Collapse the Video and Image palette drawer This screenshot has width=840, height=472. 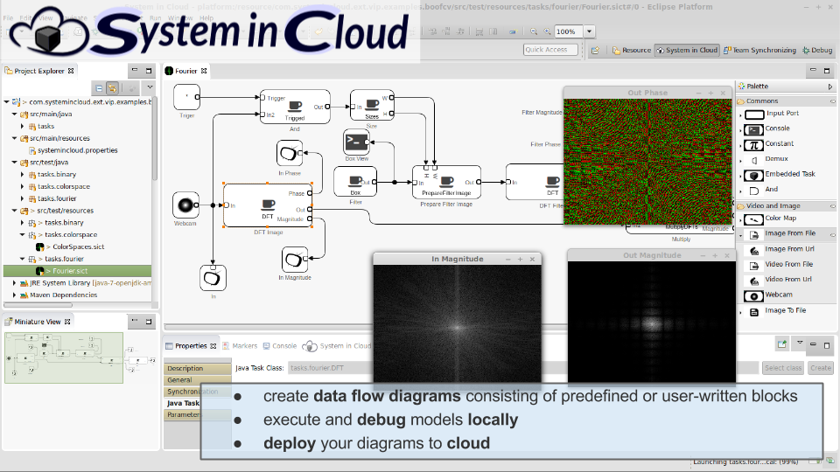point(786,206)
